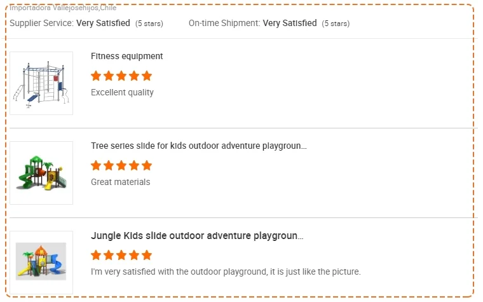This screenshot has height=302, width=483.
Task: Click the fifth star of Jungle Kids slide rating
Action: point(147,255)
